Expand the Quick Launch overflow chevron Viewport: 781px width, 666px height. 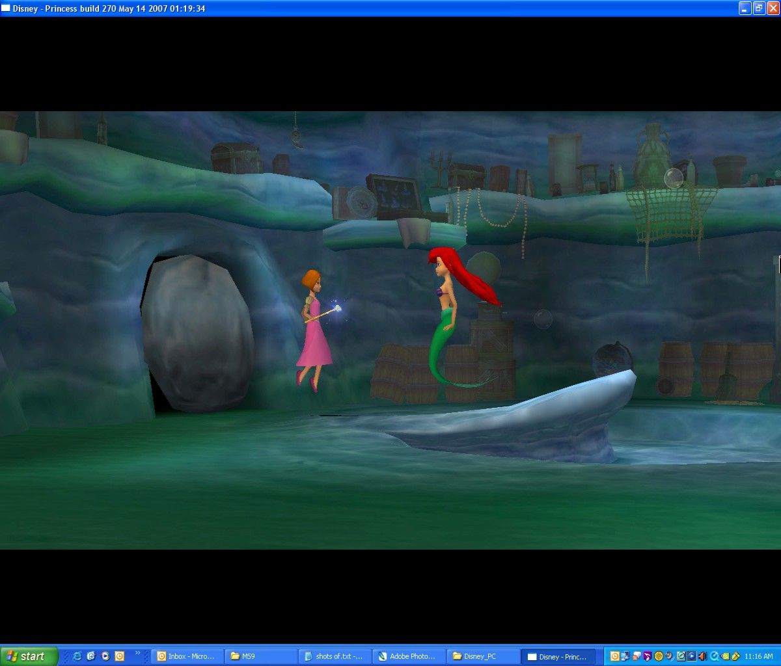(138, 653)
